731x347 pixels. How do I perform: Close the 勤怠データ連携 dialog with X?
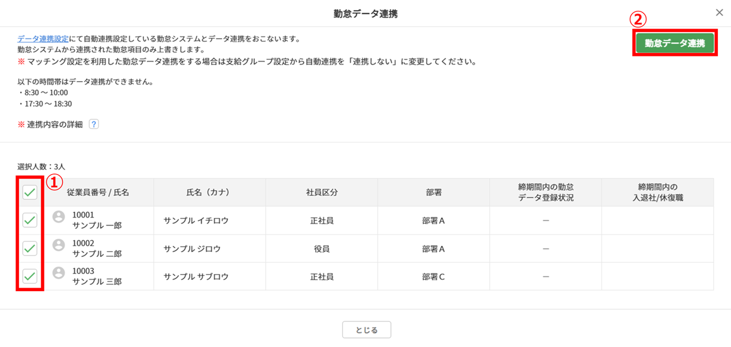click(719, 12)
